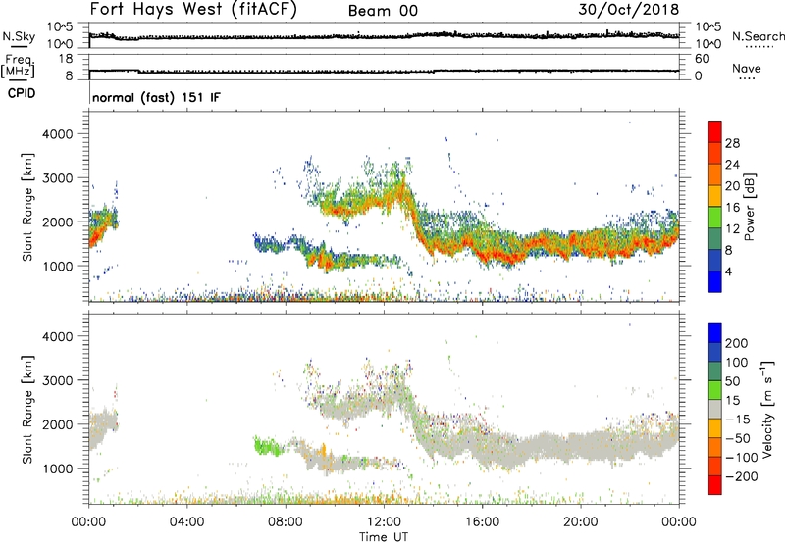Click the '1000' tick of the velocity panel

[57, 469]
